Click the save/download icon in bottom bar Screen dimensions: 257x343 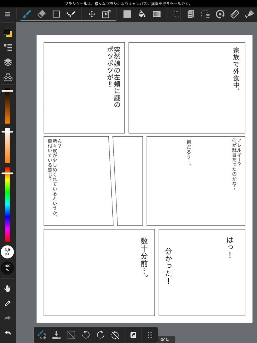click(56, 335)
